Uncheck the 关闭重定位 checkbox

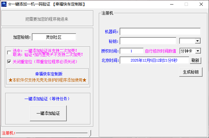click(9, 61)
